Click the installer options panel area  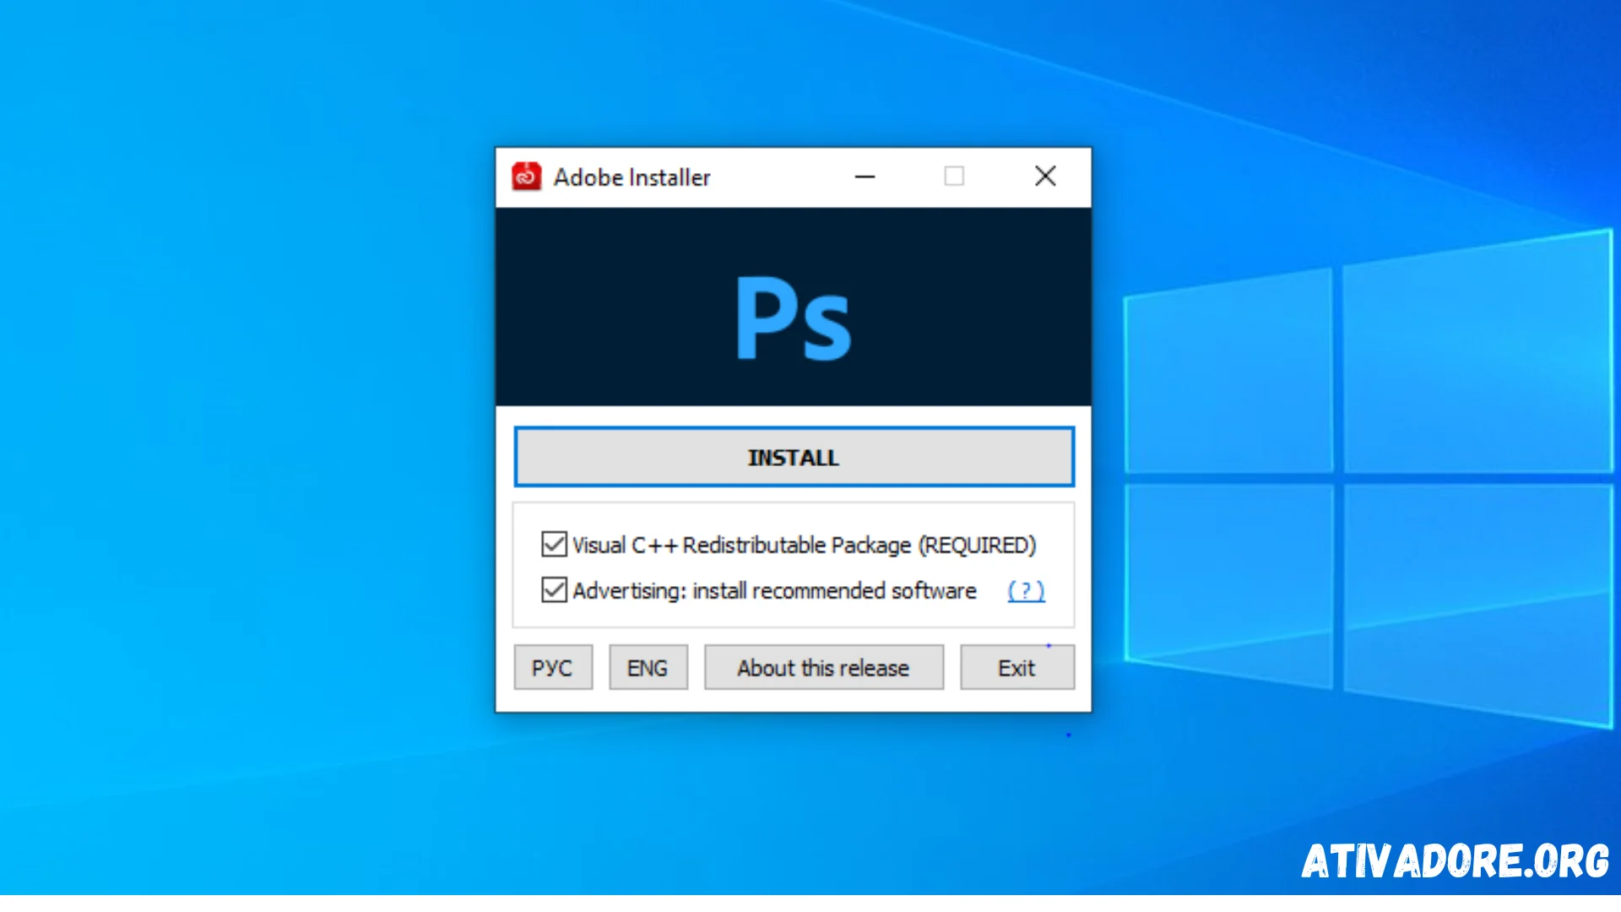[793, 565]
